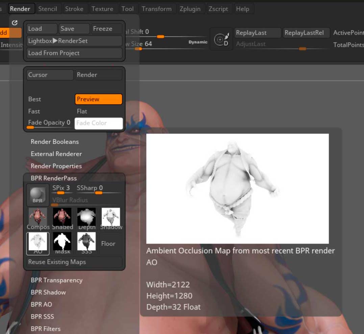Open the Stencil menu

[48, 9]
